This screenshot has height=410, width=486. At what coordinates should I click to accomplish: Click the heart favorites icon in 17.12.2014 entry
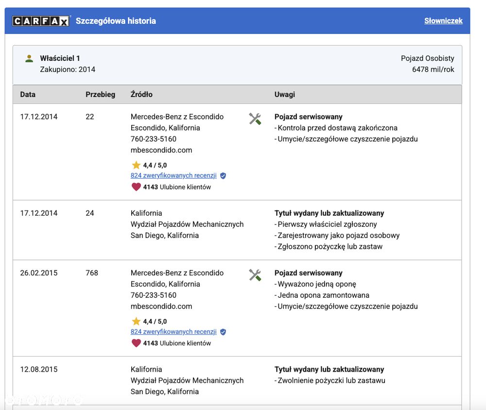point(136,187)
